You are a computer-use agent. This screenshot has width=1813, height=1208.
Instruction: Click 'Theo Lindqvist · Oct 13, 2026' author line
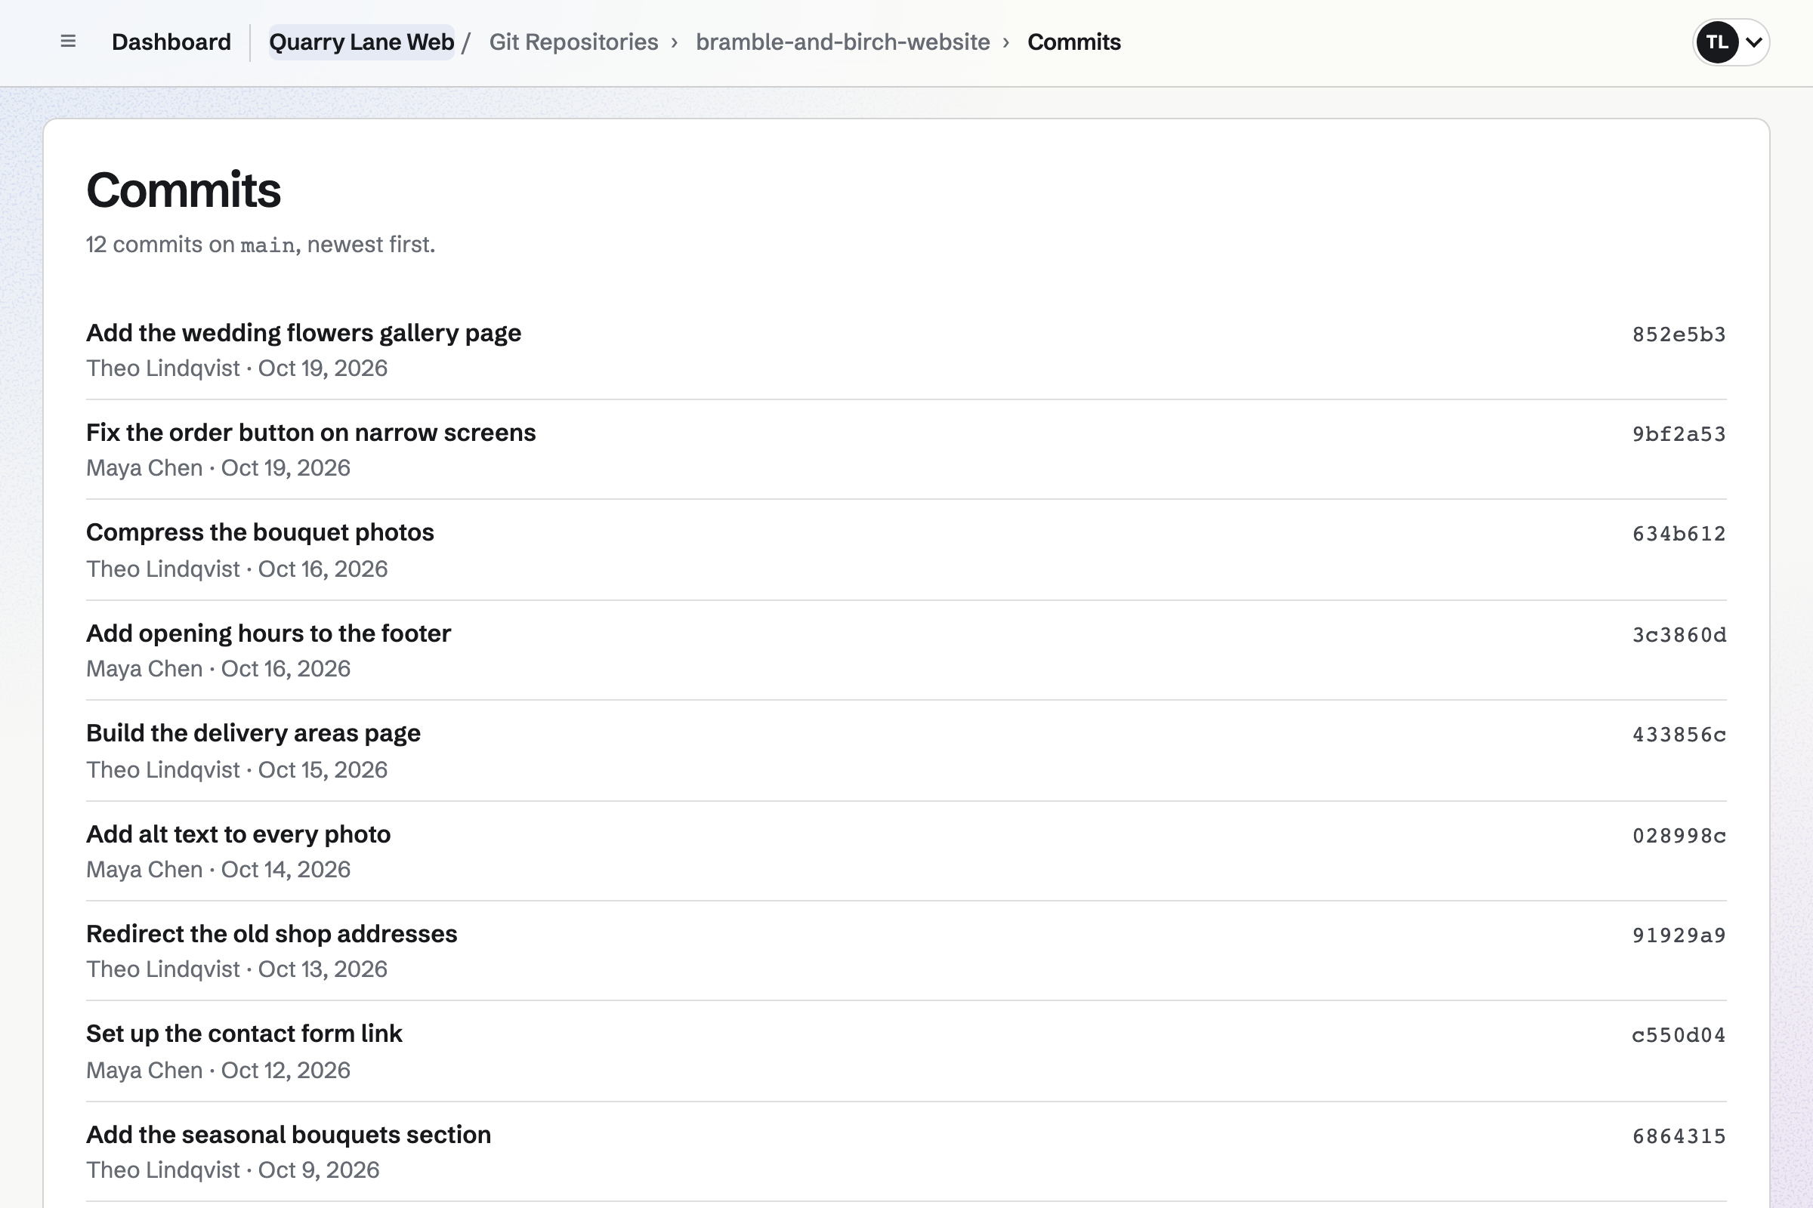click(236, 969)
